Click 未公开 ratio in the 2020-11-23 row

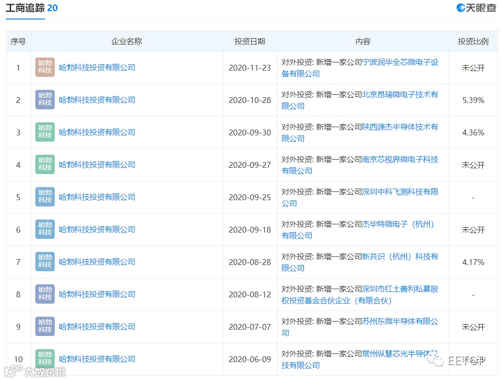tap(473, 68)
